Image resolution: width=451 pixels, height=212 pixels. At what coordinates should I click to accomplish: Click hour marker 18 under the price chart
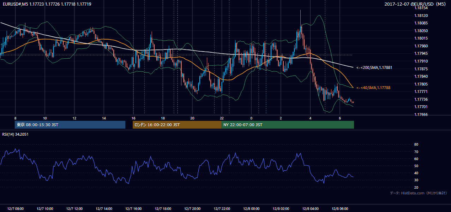tap(163, 118)
